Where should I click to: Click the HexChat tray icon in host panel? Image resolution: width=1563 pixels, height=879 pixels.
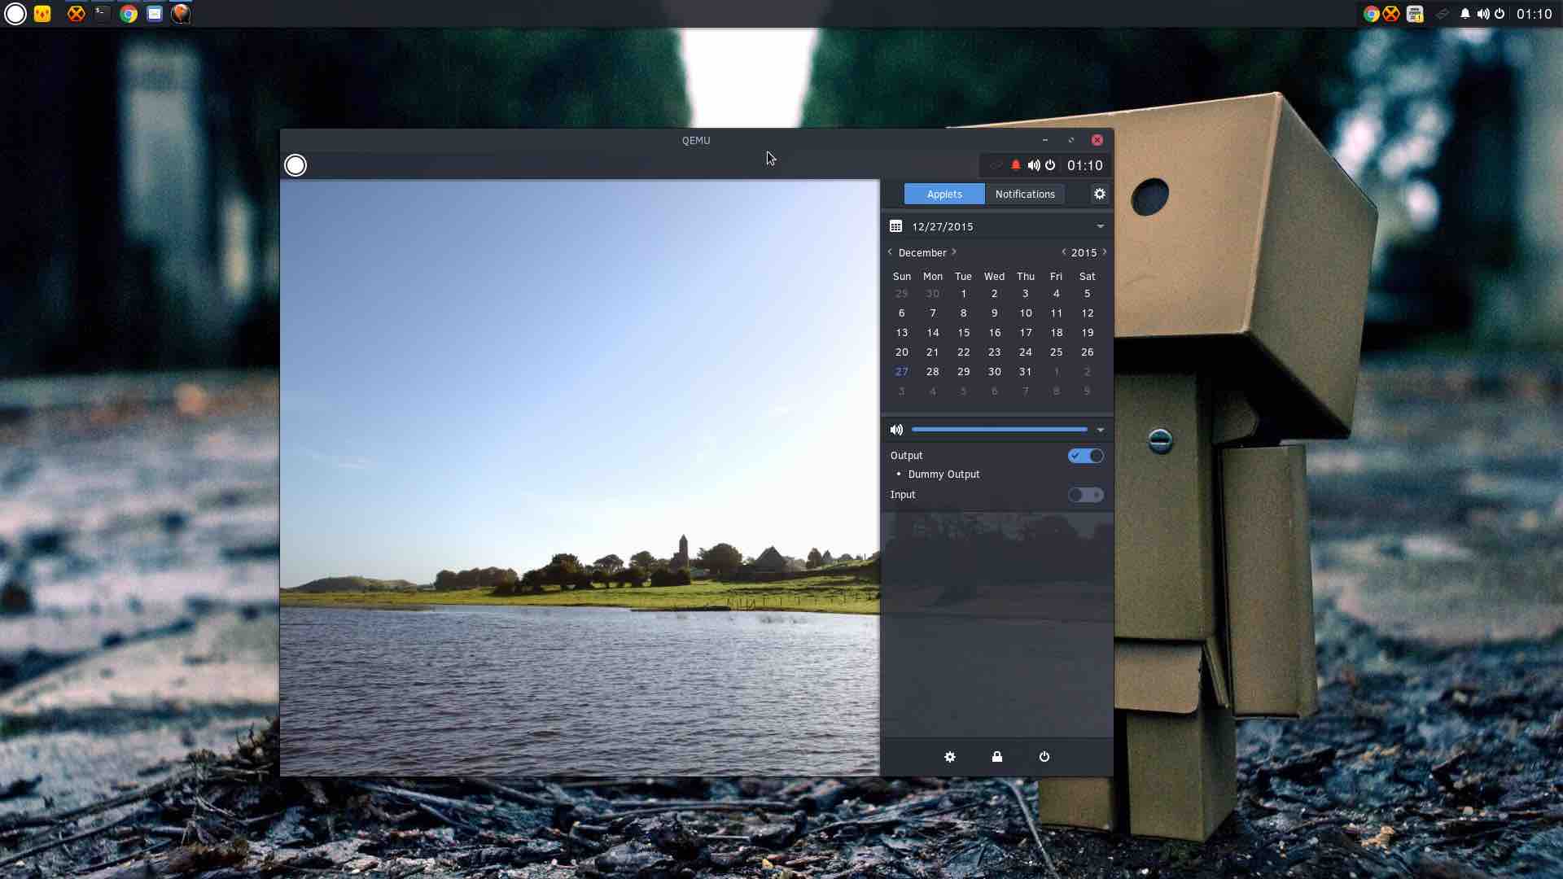[1391, 14]
